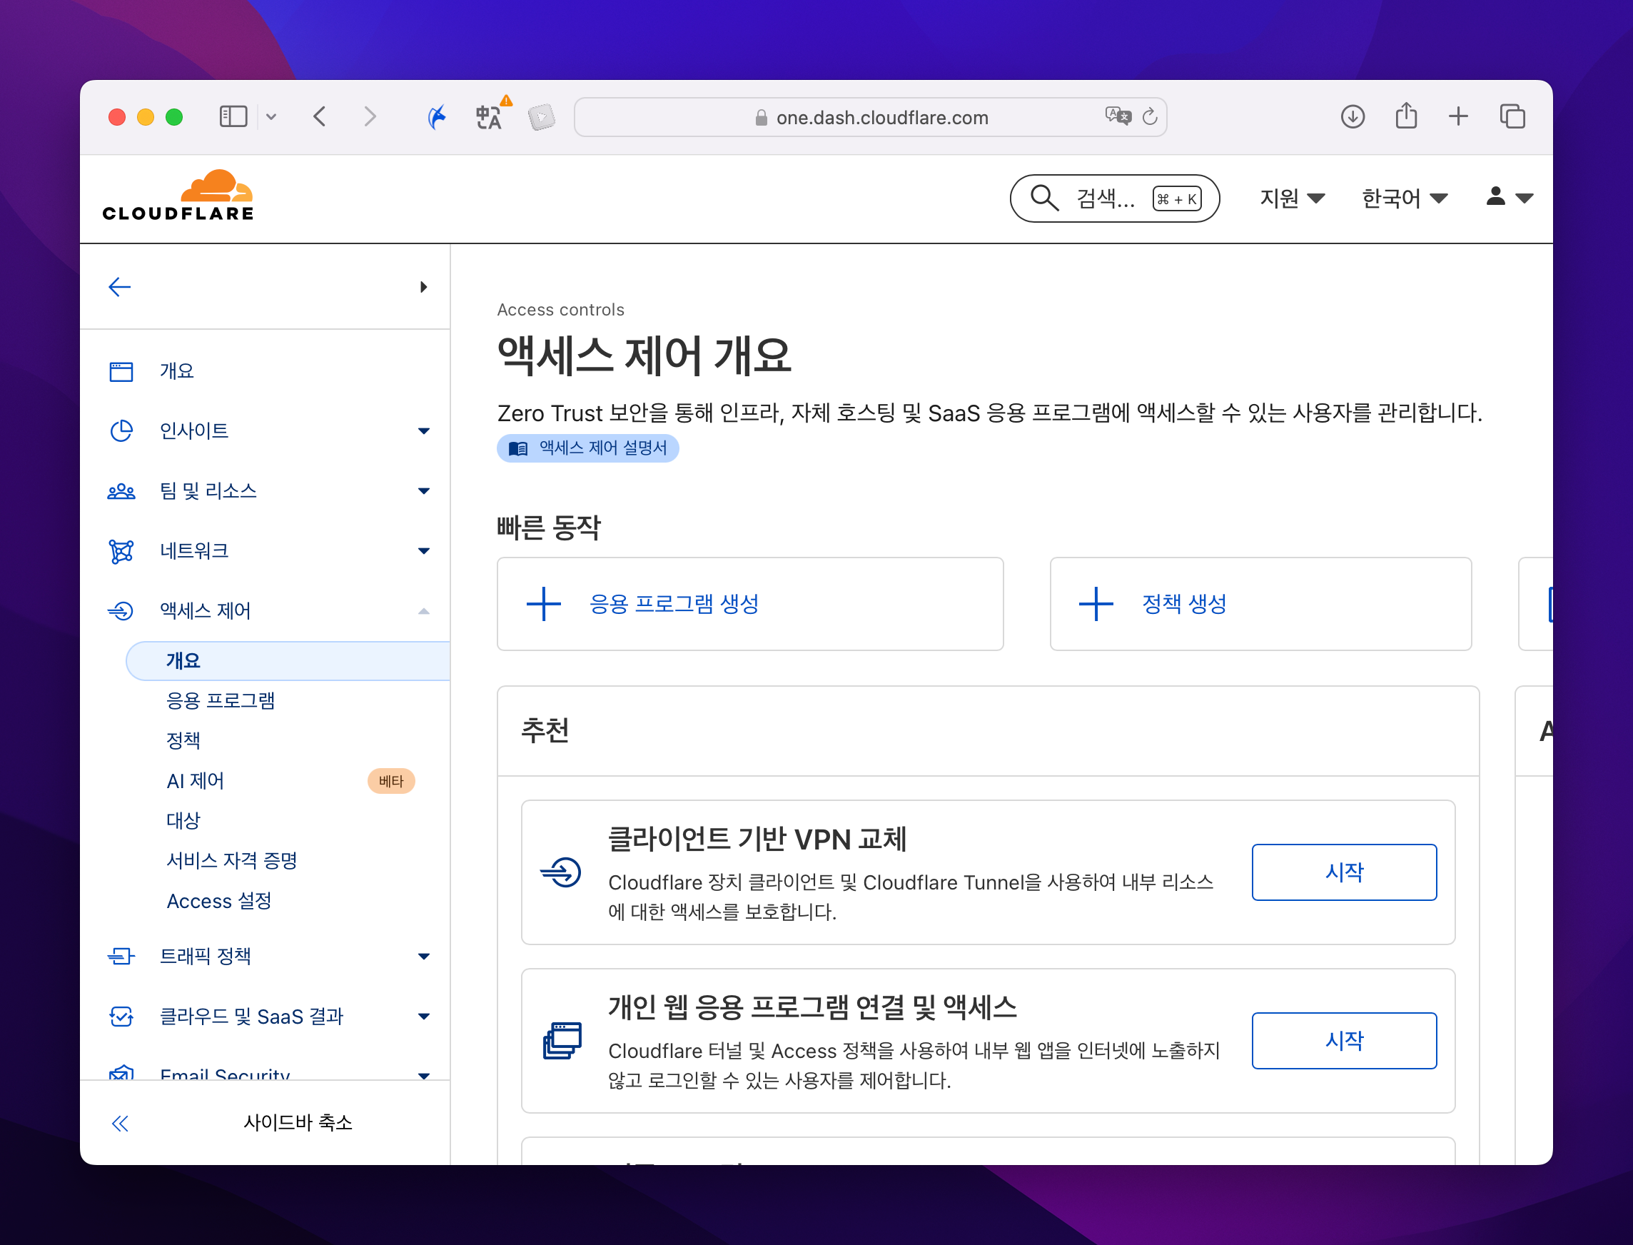This screenshot has width=1633, height=1245.
Task: Click the Email Security sidebar icon
Action: [x=121, y=1074]
